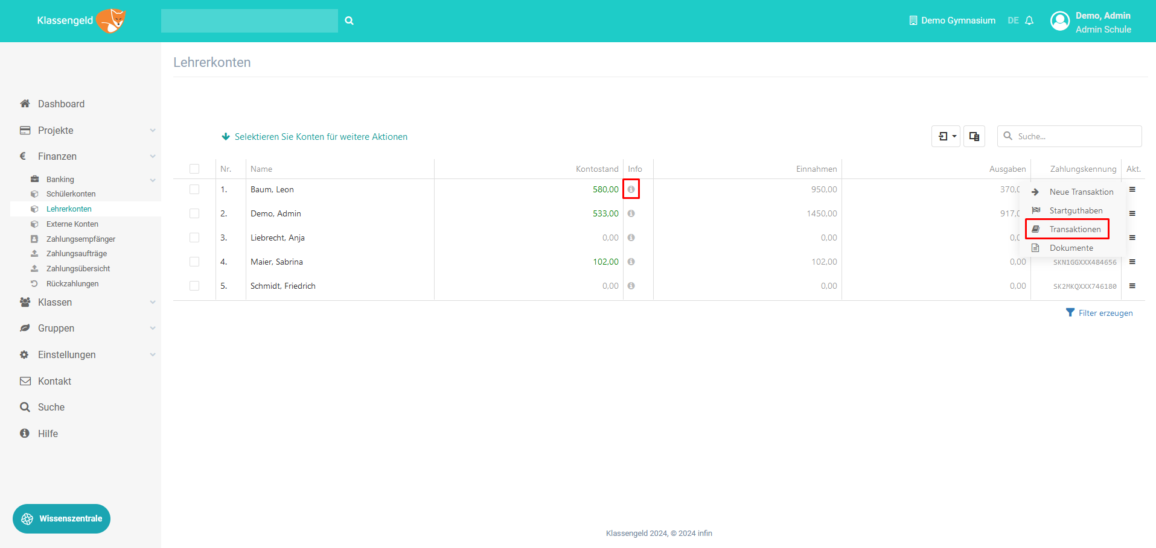Click the column layout toolbar icon

click(x=974, y=136)
